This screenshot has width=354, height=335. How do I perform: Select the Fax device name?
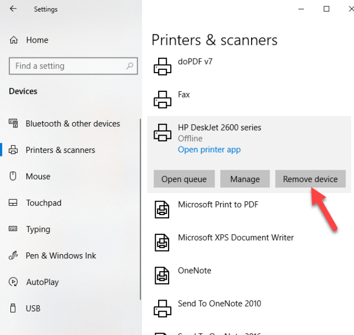point(184,94)
